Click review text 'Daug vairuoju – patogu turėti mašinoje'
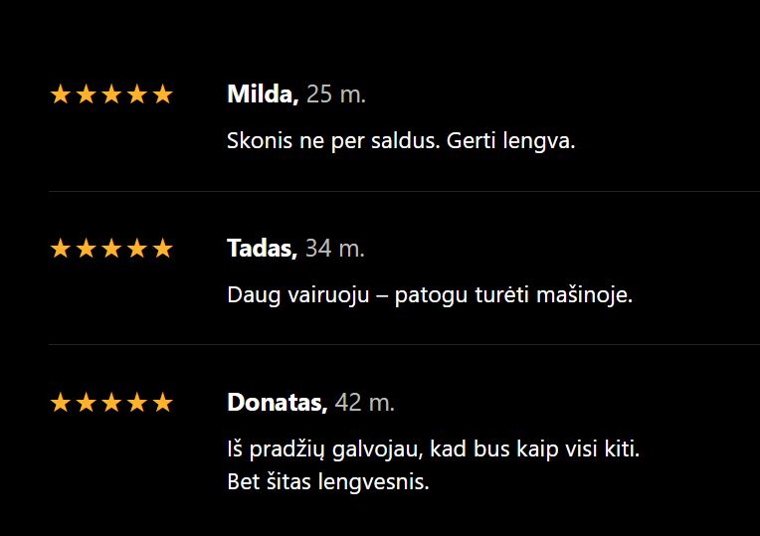The height and width of the screenshot is (536, 760). 430,295
